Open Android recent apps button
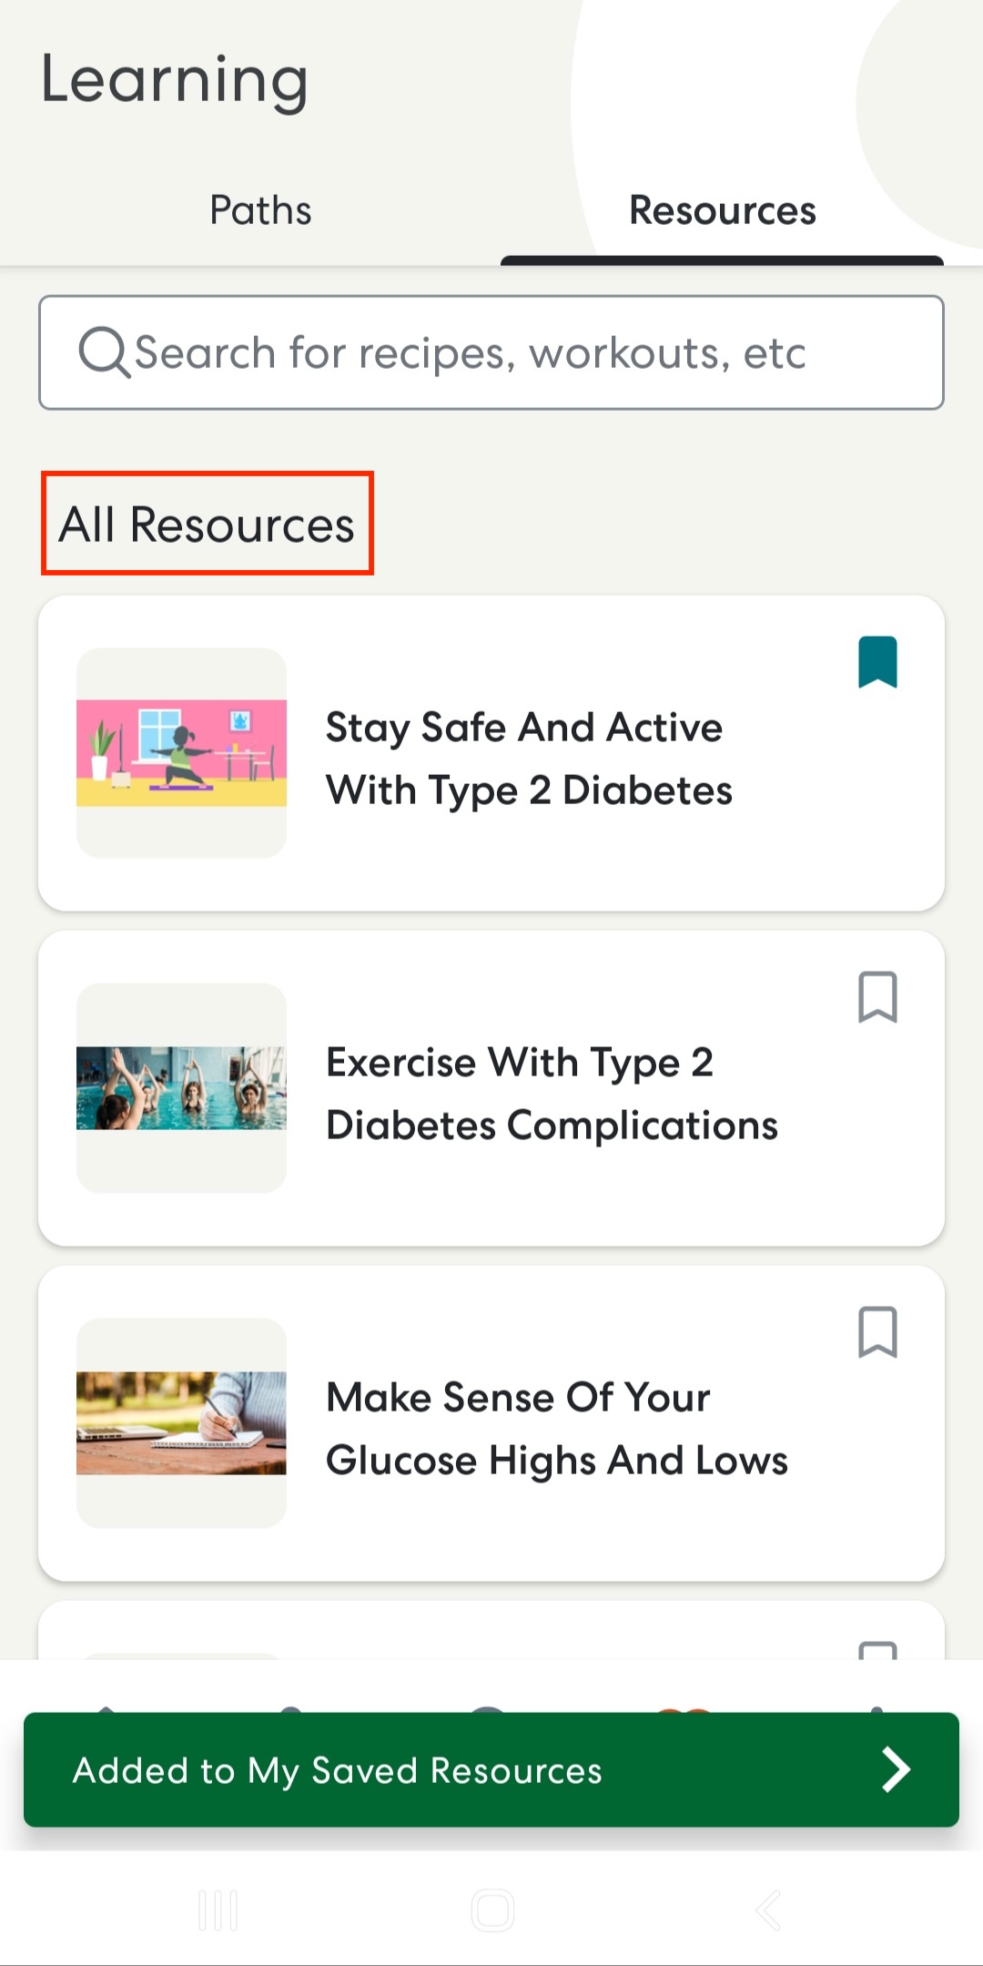 click(x=218, y=1910)
